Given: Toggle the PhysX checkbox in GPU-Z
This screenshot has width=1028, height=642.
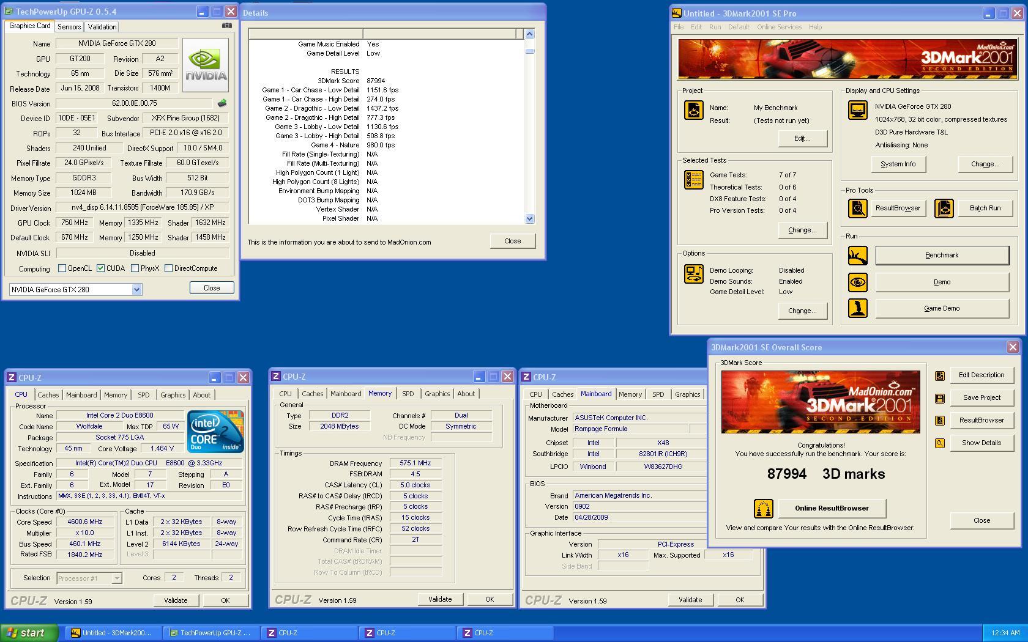Looking at the screenshot, I should pyautogui.click(x=135, y=268).
